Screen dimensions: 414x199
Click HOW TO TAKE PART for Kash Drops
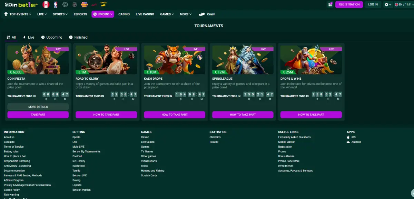[175, 115]
